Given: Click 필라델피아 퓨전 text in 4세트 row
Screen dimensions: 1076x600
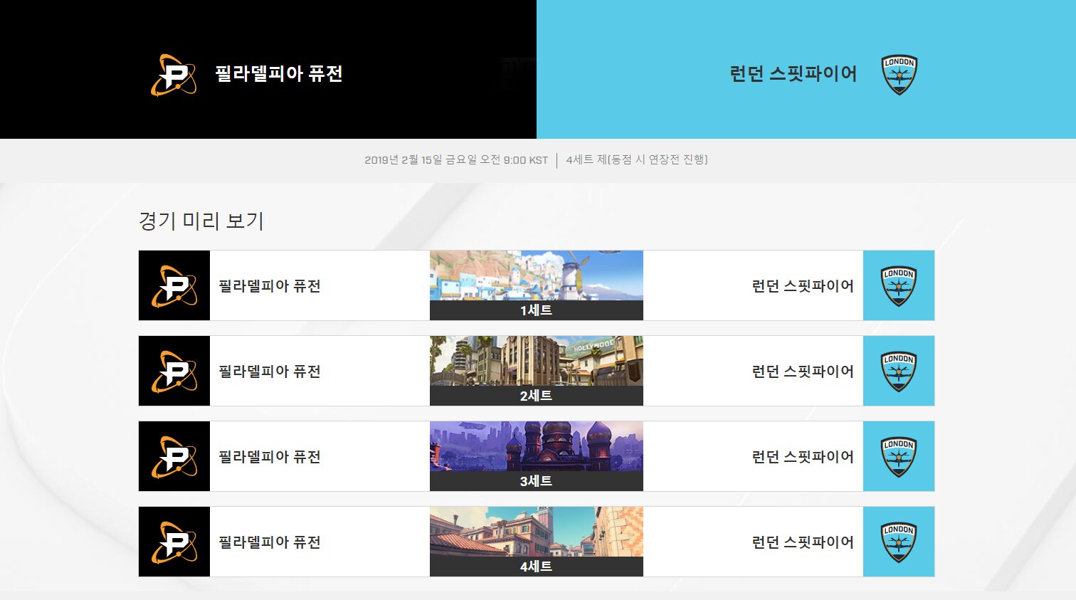Looking at the screenshot, I should coord(270,542).
